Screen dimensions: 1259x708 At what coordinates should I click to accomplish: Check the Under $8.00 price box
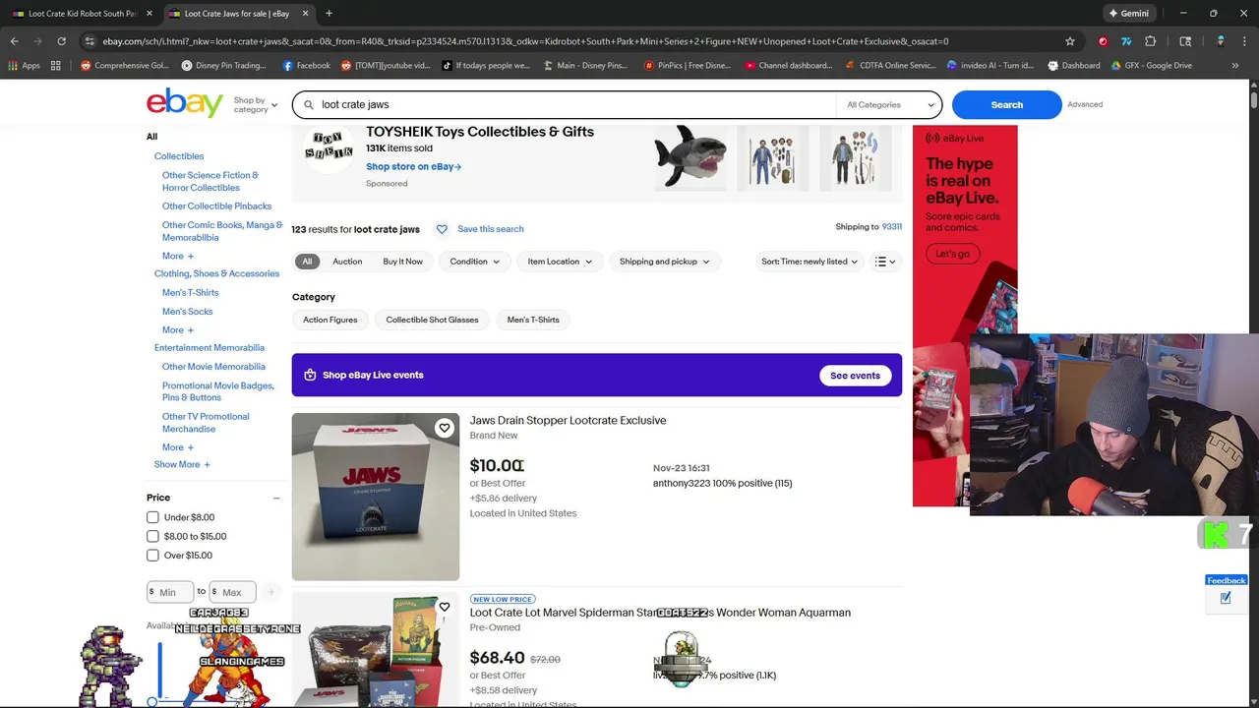[152, 517]
